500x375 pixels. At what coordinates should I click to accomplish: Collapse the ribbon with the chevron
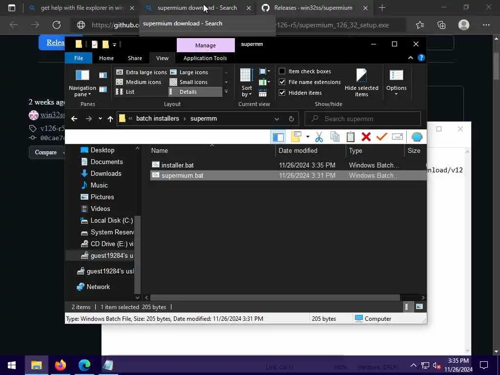point(410,58)
